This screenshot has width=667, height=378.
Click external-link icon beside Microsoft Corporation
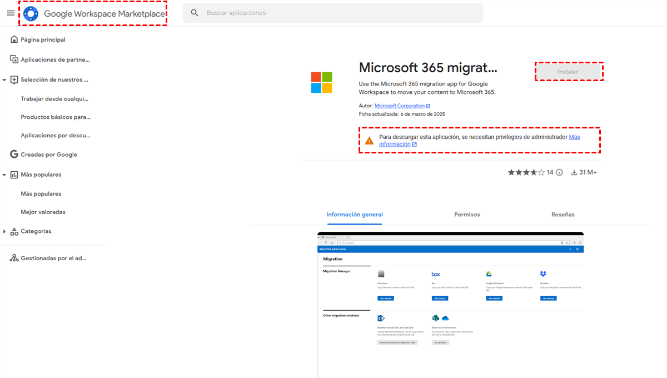[429, 106]
